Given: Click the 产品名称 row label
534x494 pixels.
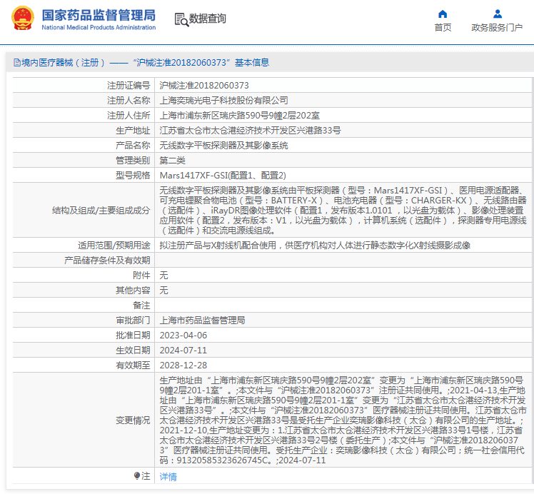Looking at the screenshot, I should (x=133, y=146).
